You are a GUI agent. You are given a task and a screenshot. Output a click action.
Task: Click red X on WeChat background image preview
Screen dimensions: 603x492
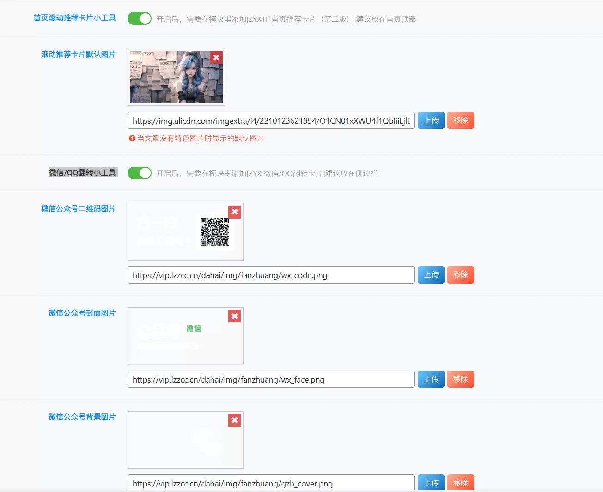[235, 420]
